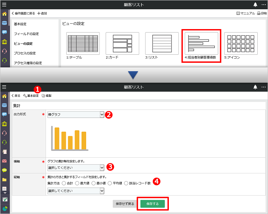
Task: Click the yellow basket icon in lower sidebar
Action: 5,124
